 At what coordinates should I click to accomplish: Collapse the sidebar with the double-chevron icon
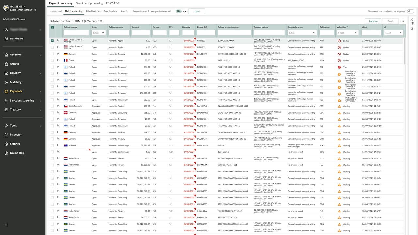coord(6,225)
